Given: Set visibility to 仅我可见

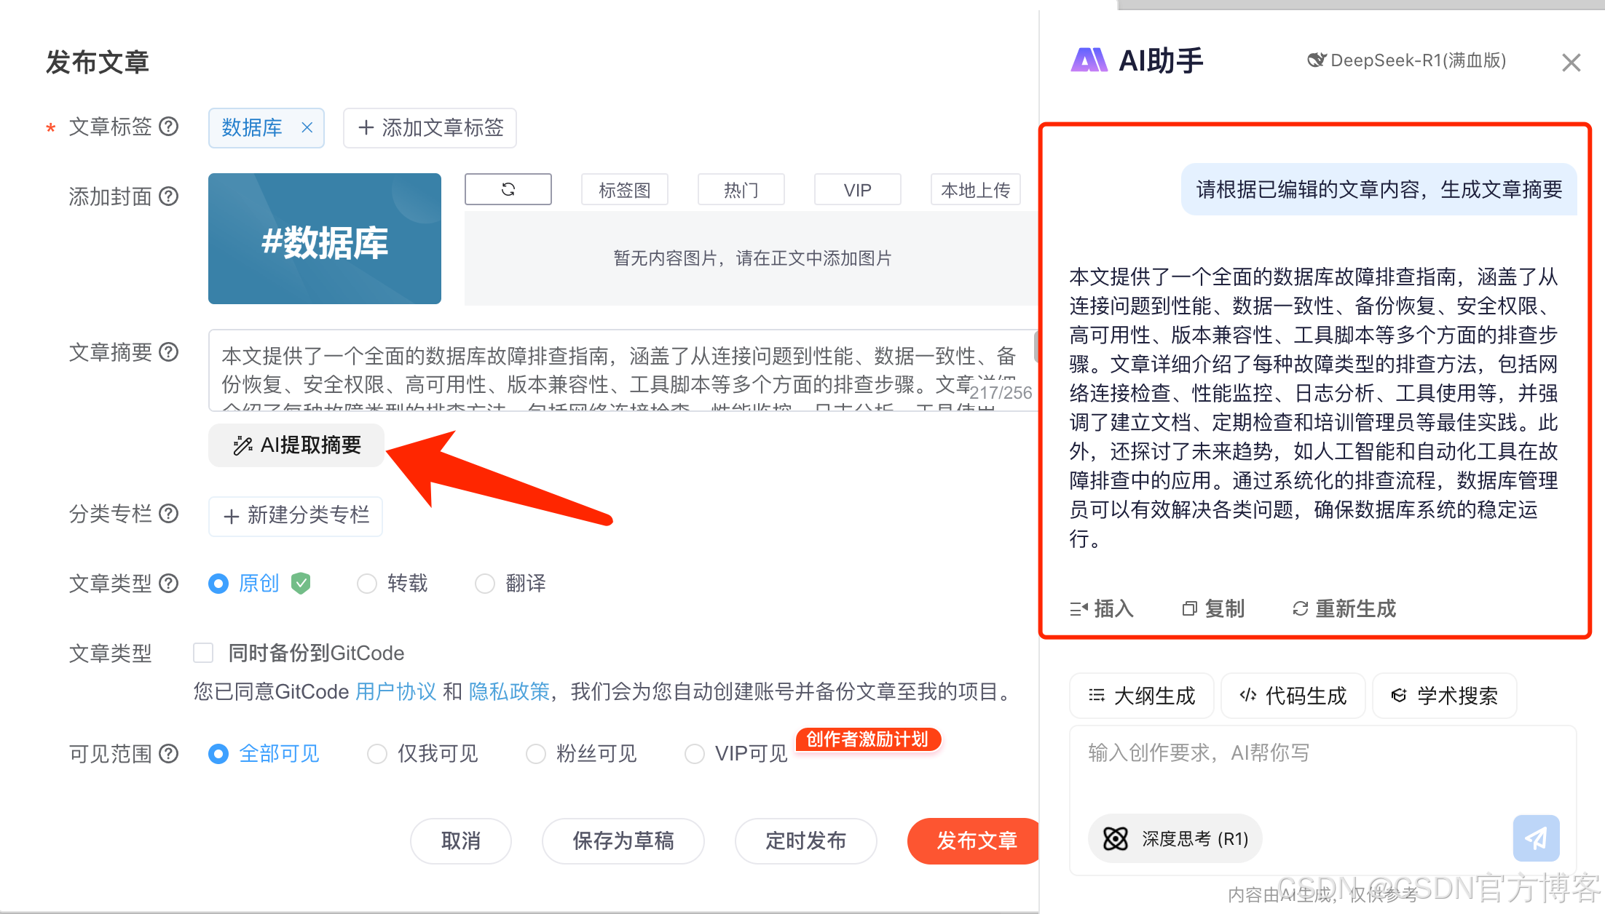Looking at the screenshot, I should click(377, 754).
